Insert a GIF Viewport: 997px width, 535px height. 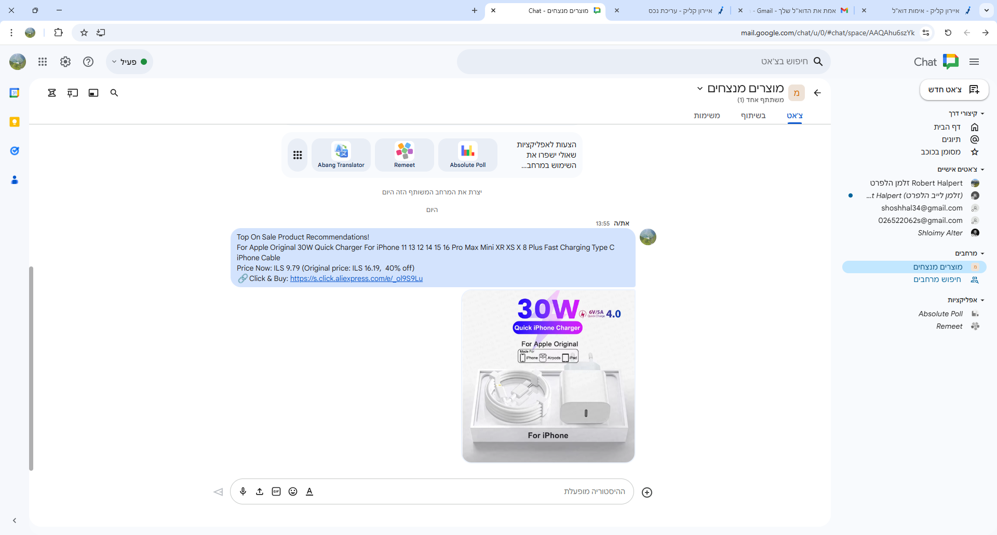coord(276,491)
